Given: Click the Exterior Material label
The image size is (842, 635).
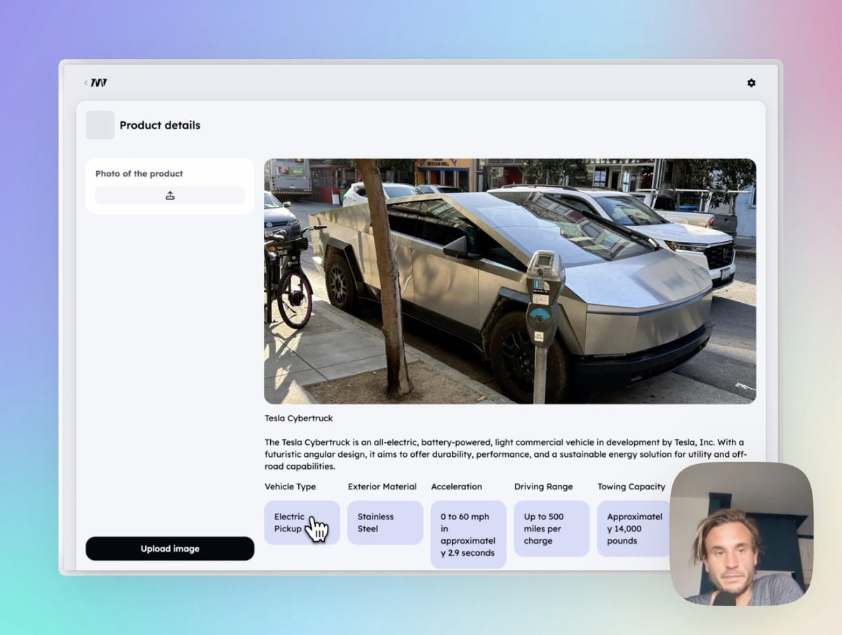Looking at the screenshot, I should (x=382, y=486).
